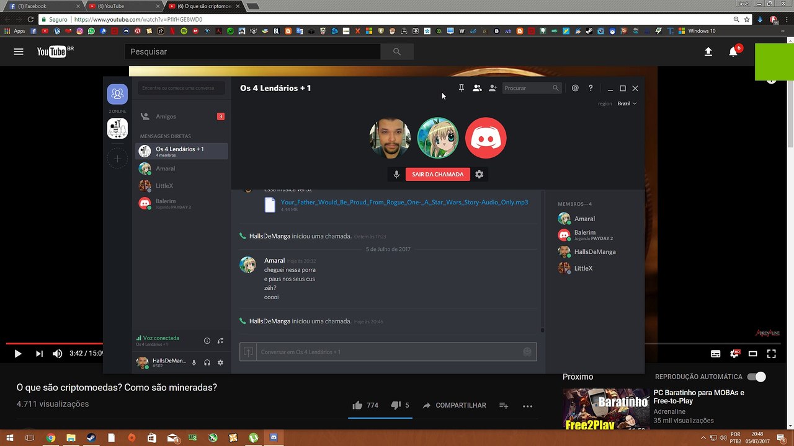
Task: Select Os 4 Lendários + 1 conversation
Action: 182,151
